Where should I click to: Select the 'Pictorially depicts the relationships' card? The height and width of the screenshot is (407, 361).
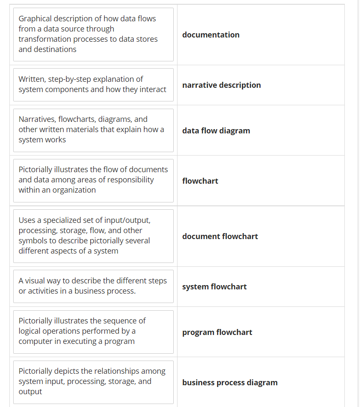[x=93, y=382]
